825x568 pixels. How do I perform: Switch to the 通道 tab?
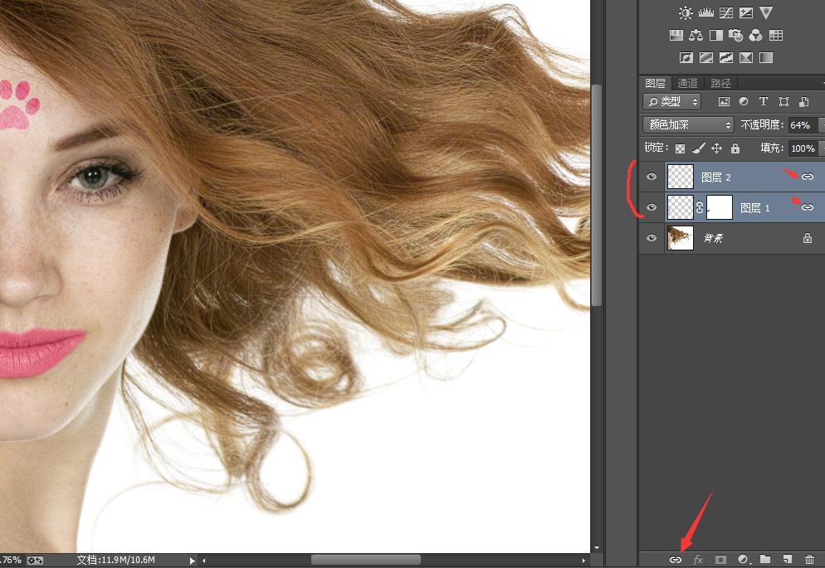click(687, 83)
